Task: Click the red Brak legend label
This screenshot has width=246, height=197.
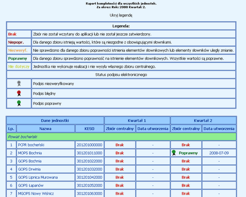Action: [12, 34]
